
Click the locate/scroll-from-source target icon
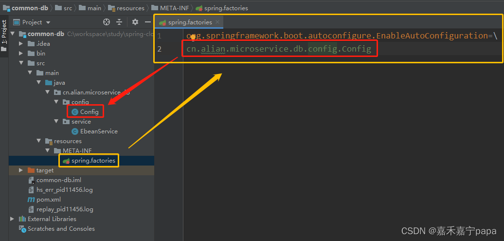point(107,22)
